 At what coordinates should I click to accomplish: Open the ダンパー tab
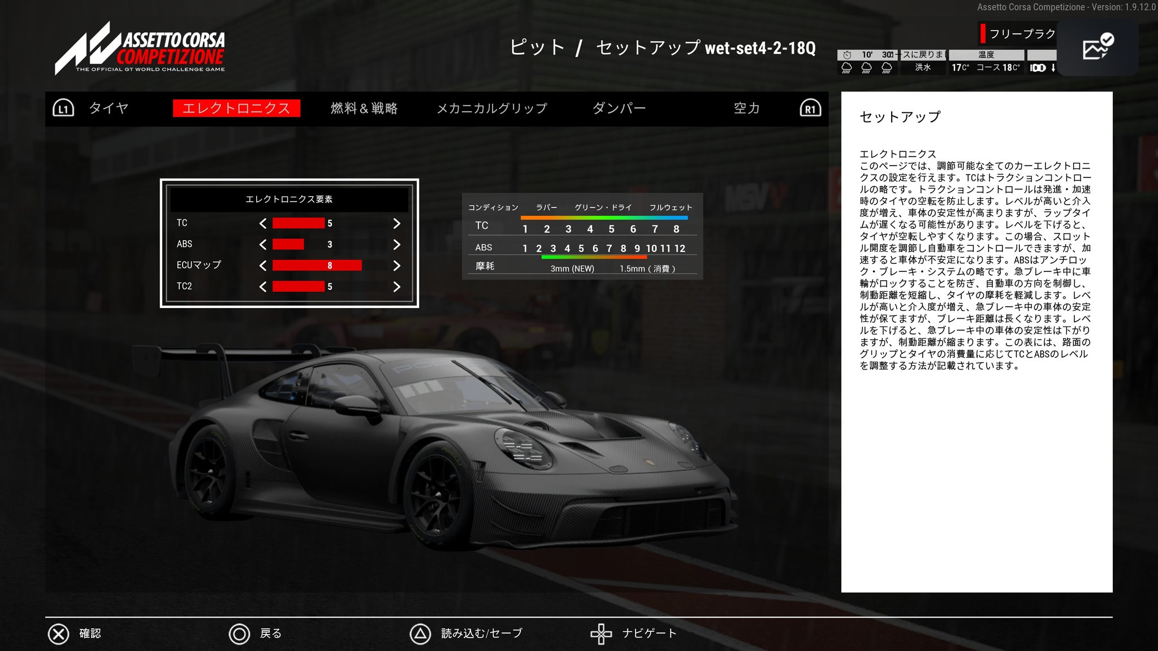pos(619,108)
